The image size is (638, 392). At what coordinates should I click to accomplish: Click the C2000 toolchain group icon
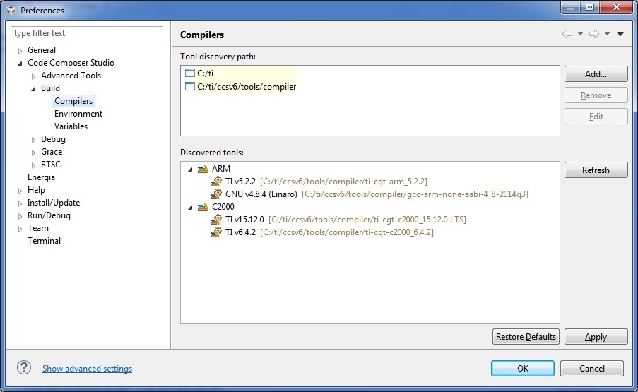203,207
